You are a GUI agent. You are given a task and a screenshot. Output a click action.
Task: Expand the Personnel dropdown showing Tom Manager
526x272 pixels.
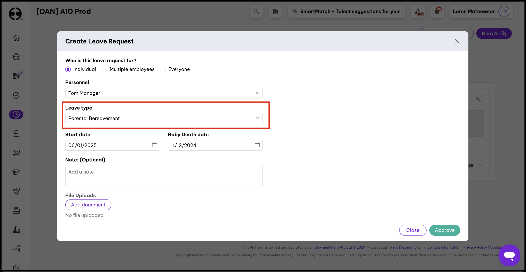click(164, 93)
